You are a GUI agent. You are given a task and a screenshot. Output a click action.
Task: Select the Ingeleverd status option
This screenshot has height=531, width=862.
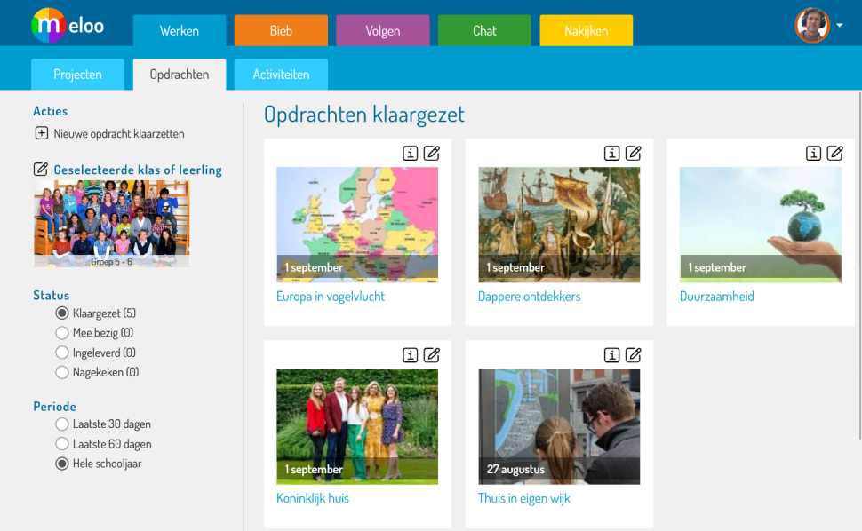(62, 353)
